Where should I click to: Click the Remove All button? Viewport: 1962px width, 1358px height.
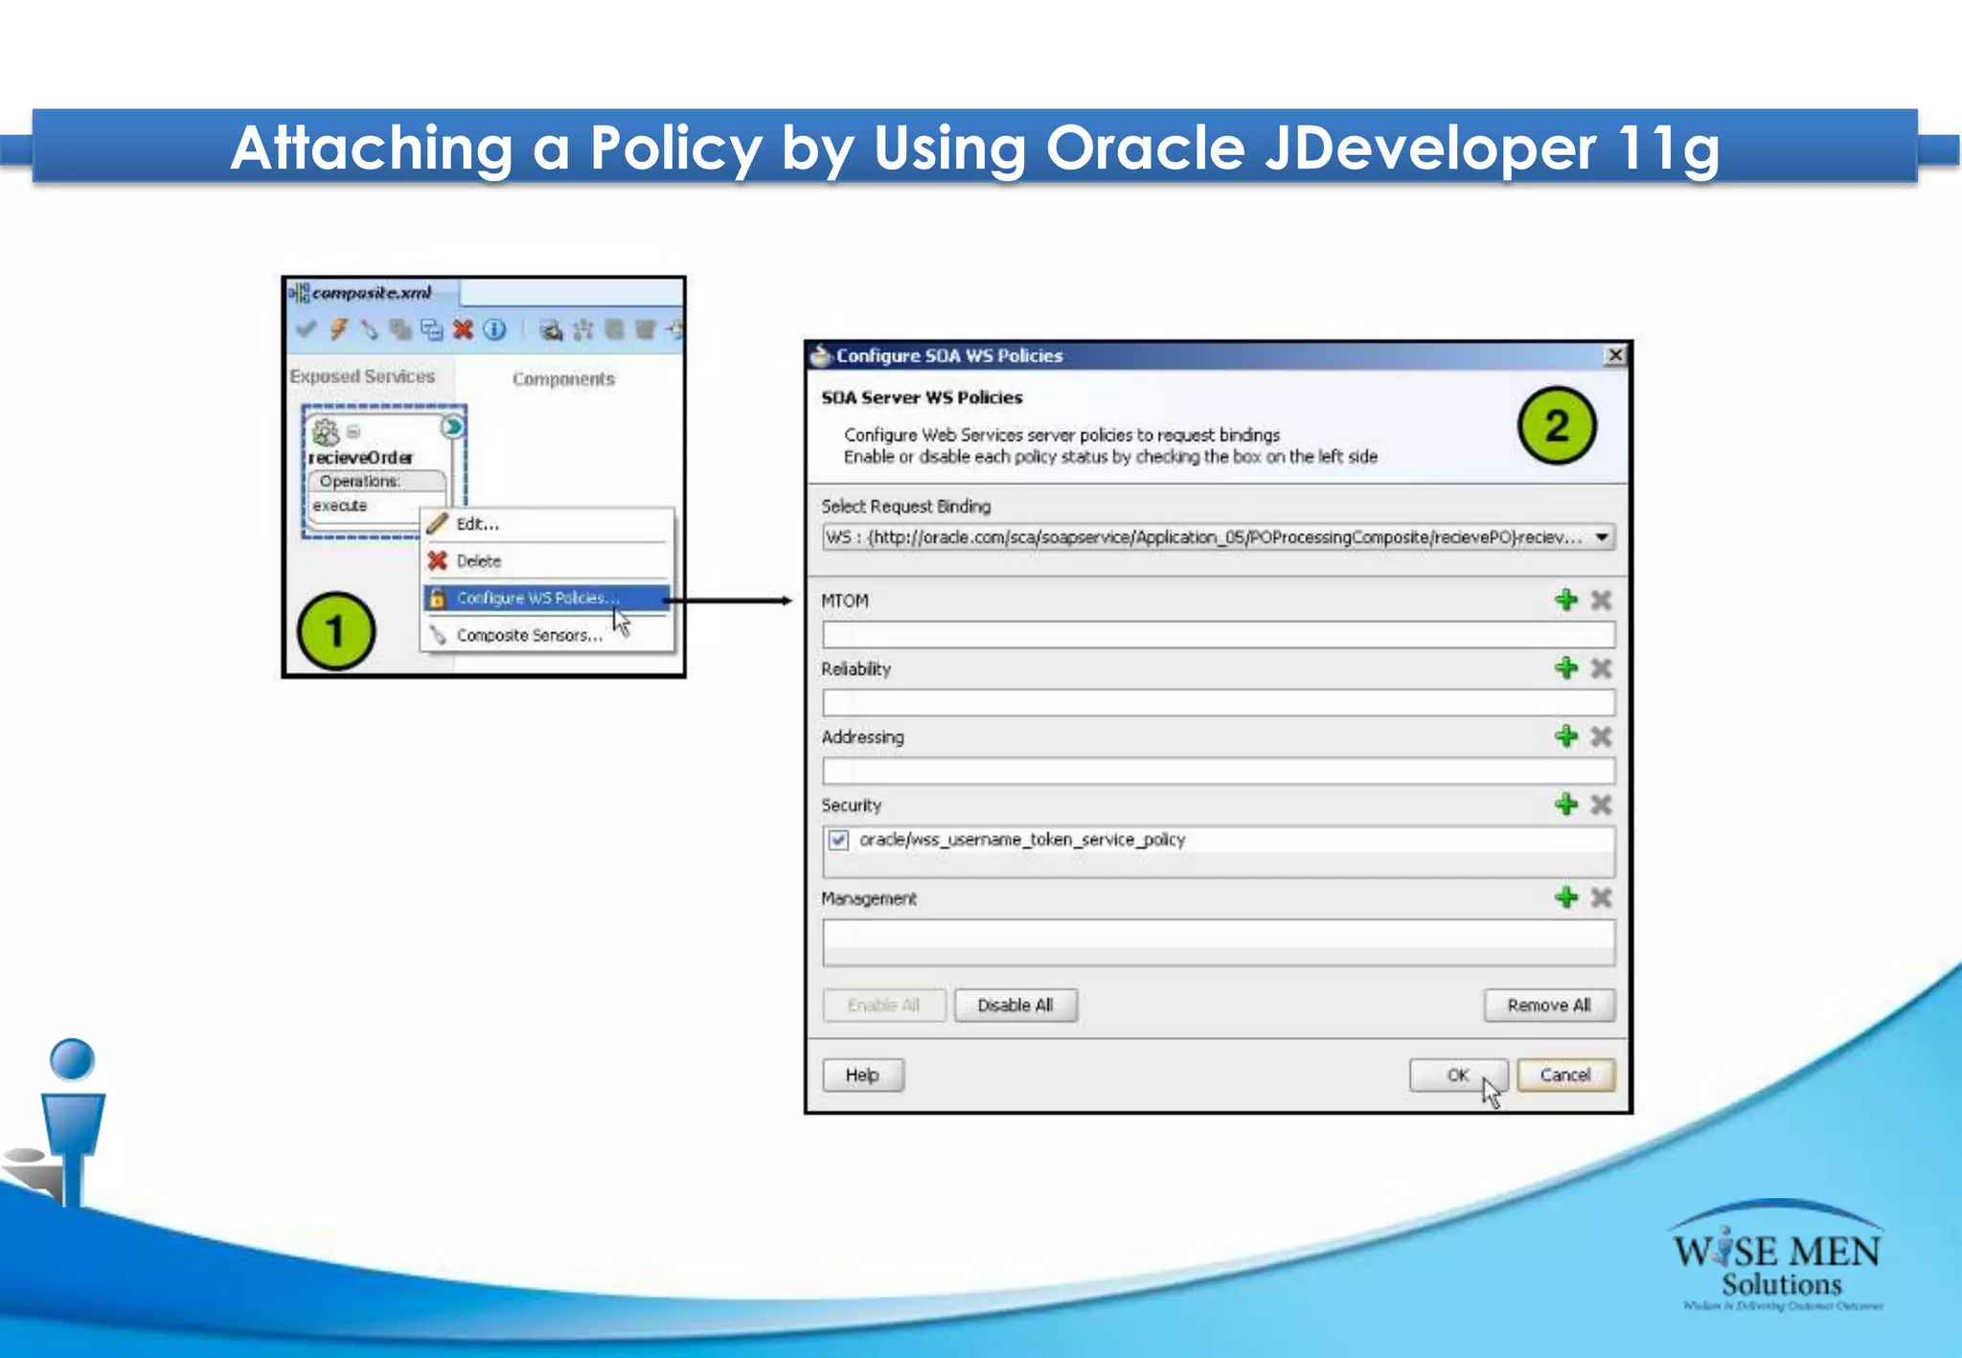pos(1548,1006)
